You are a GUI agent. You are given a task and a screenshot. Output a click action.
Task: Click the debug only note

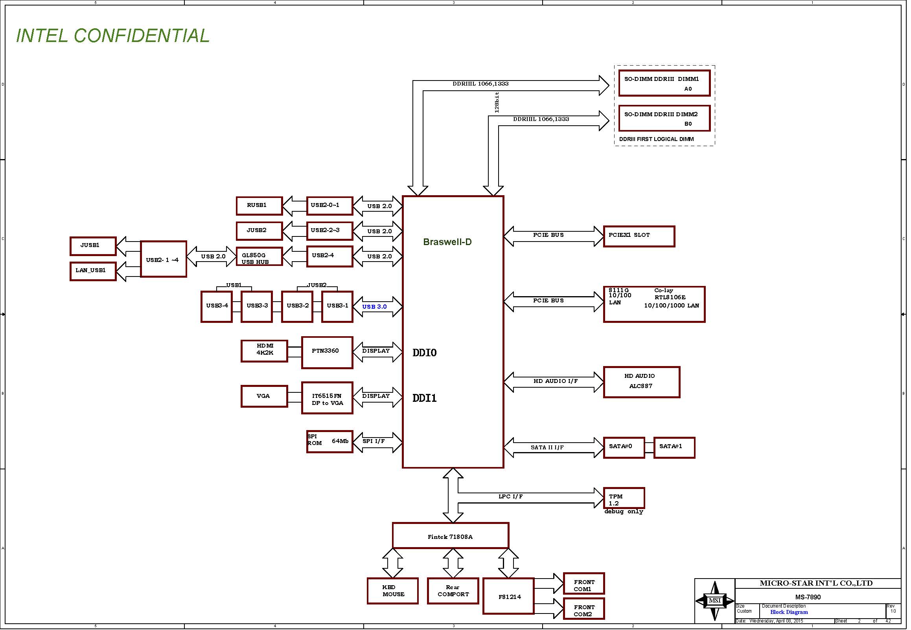[x=624, y=511]
